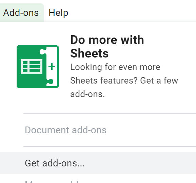Click the add-ons. line of the description
Image resolution: width=196 pixels, height=183 pixels.
[x=87, y=94]
